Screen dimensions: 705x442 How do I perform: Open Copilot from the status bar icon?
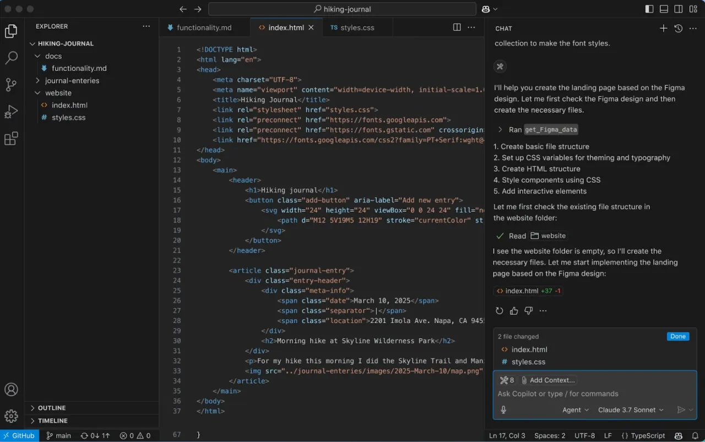pyautogui.click(x=679, y=435)
